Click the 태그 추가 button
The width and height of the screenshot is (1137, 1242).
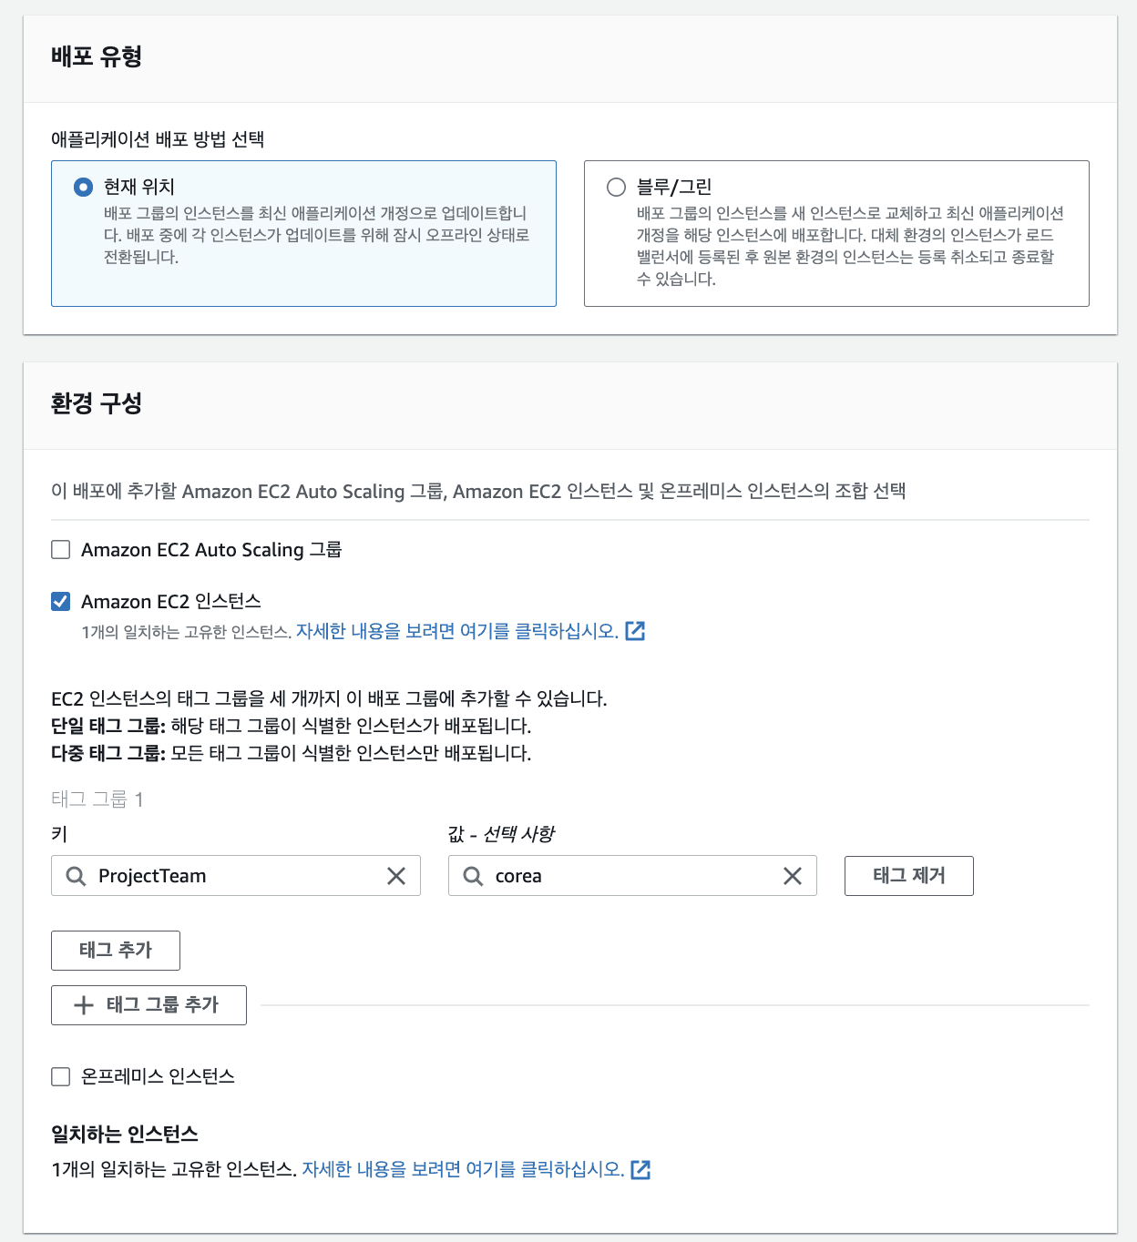tap(116, 951)
